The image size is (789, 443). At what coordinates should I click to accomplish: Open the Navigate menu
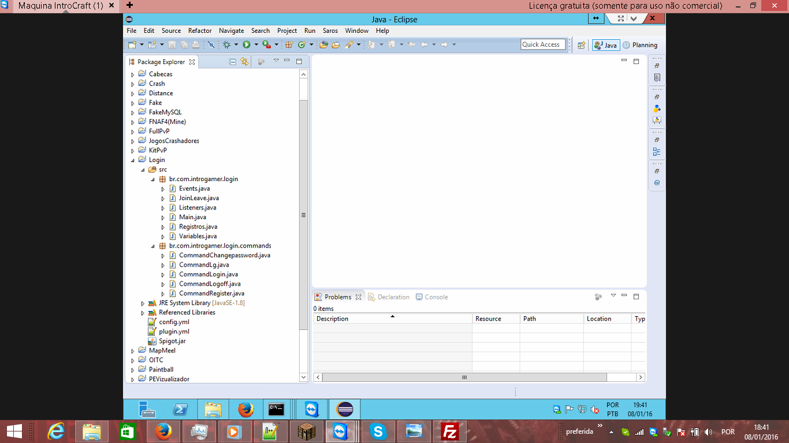coord(232,31)
